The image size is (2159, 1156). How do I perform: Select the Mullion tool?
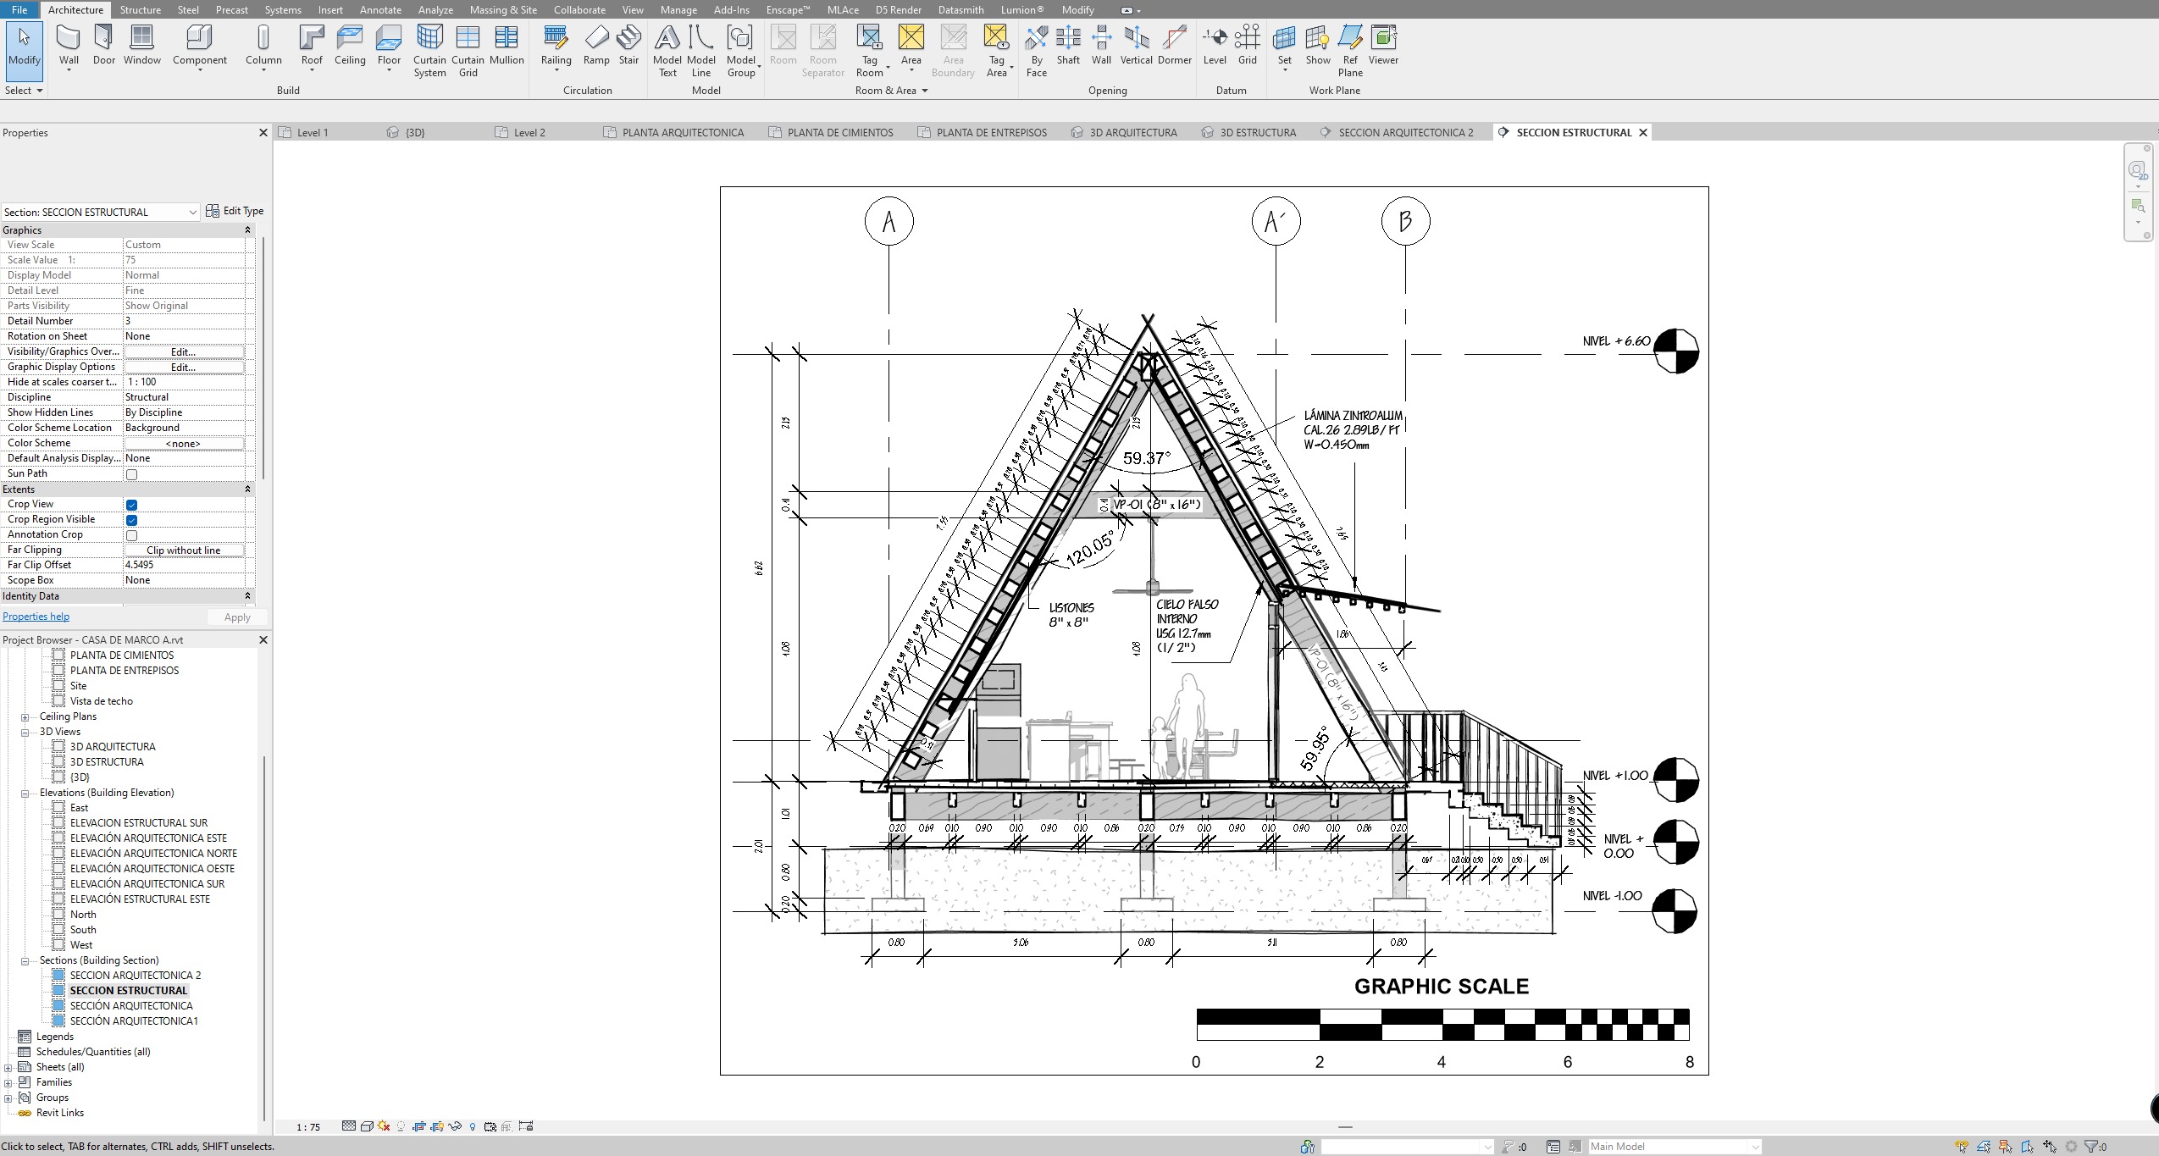point(507,47)
